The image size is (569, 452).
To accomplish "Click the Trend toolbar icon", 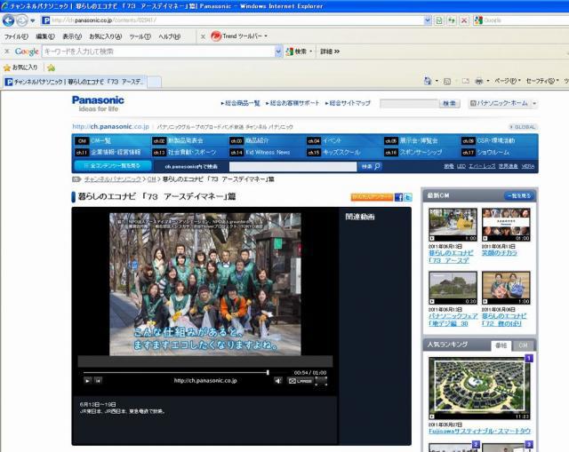I will click(216, 36).
